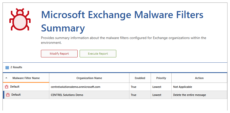Sort by Priority column header
Image resolution: width=230 pixels, height=113 pixels.
pyautogui.click(x=161, y=78)
